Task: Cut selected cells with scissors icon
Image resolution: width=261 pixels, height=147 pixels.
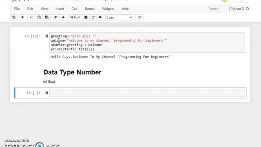Action: coord(31,17)
